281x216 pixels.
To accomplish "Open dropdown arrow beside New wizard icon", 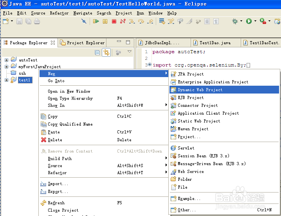I will tap(12, 21).
